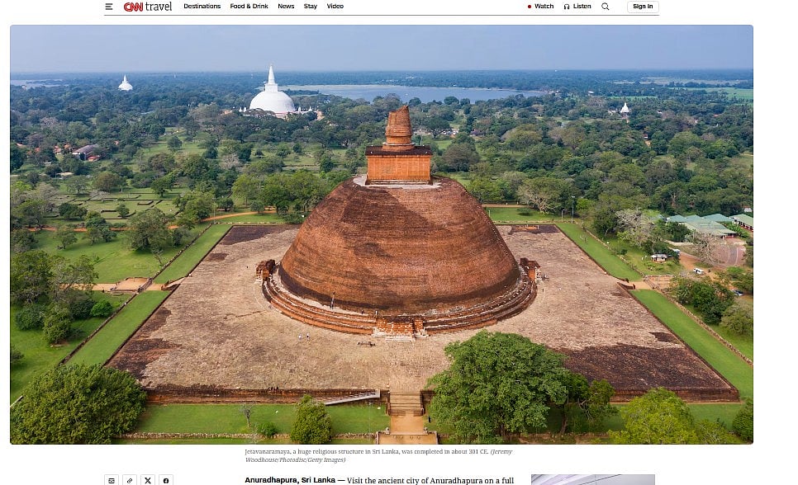Open the Destinations menu item
The height and width of the screenshot is (485, 798).
pos(202,7)
